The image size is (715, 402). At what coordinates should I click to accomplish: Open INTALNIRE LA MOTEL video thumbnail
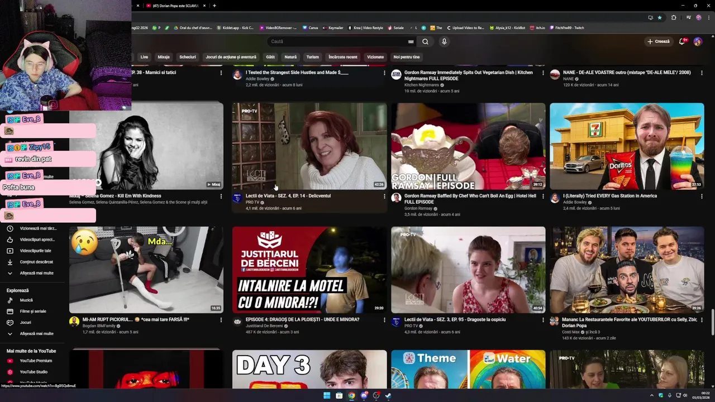[309, 270]
